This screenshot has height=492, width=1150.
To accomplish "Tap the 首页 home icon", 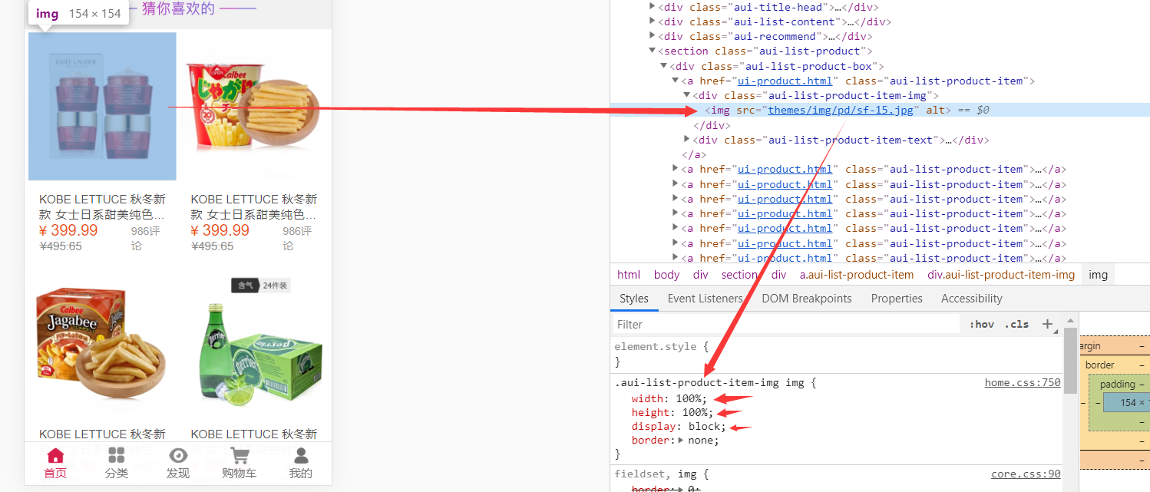I will point(55,455).
